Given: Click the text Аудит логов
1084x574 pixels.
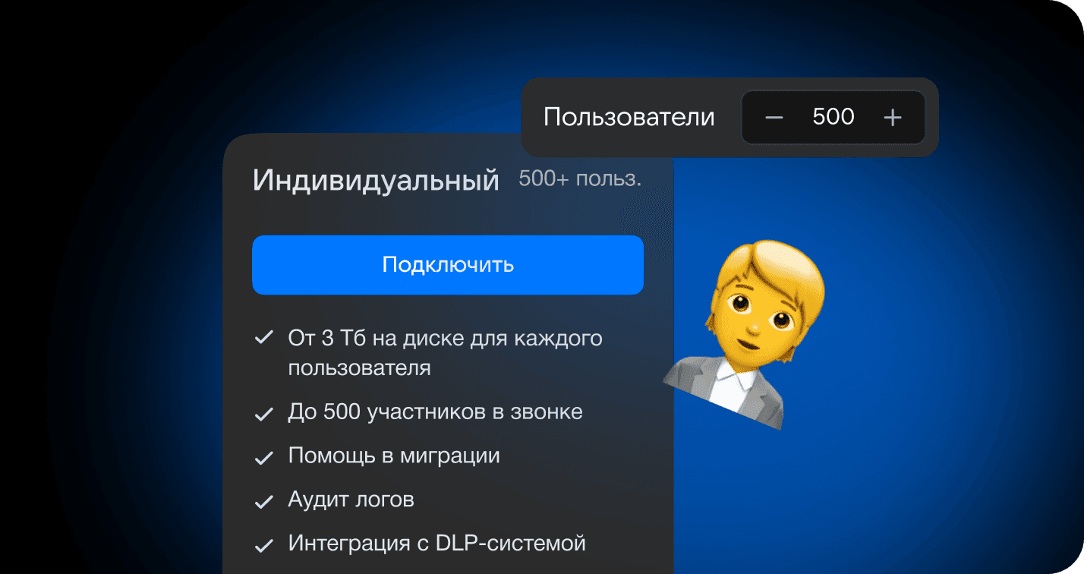Looking at the screenshot, I should [351, 500].
